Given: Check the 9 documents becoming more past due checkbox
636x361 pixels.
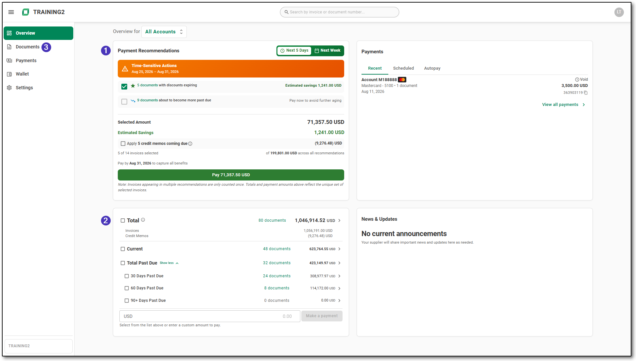Looking at the screenshot, I should [x=124, y=102].
